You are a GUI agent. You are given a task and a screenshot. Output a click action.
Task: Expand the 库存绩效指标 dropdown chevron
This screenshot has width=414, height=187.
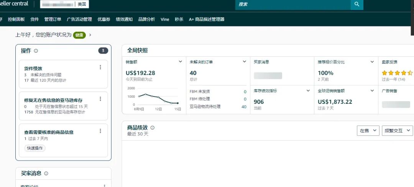tap(308, 91)
